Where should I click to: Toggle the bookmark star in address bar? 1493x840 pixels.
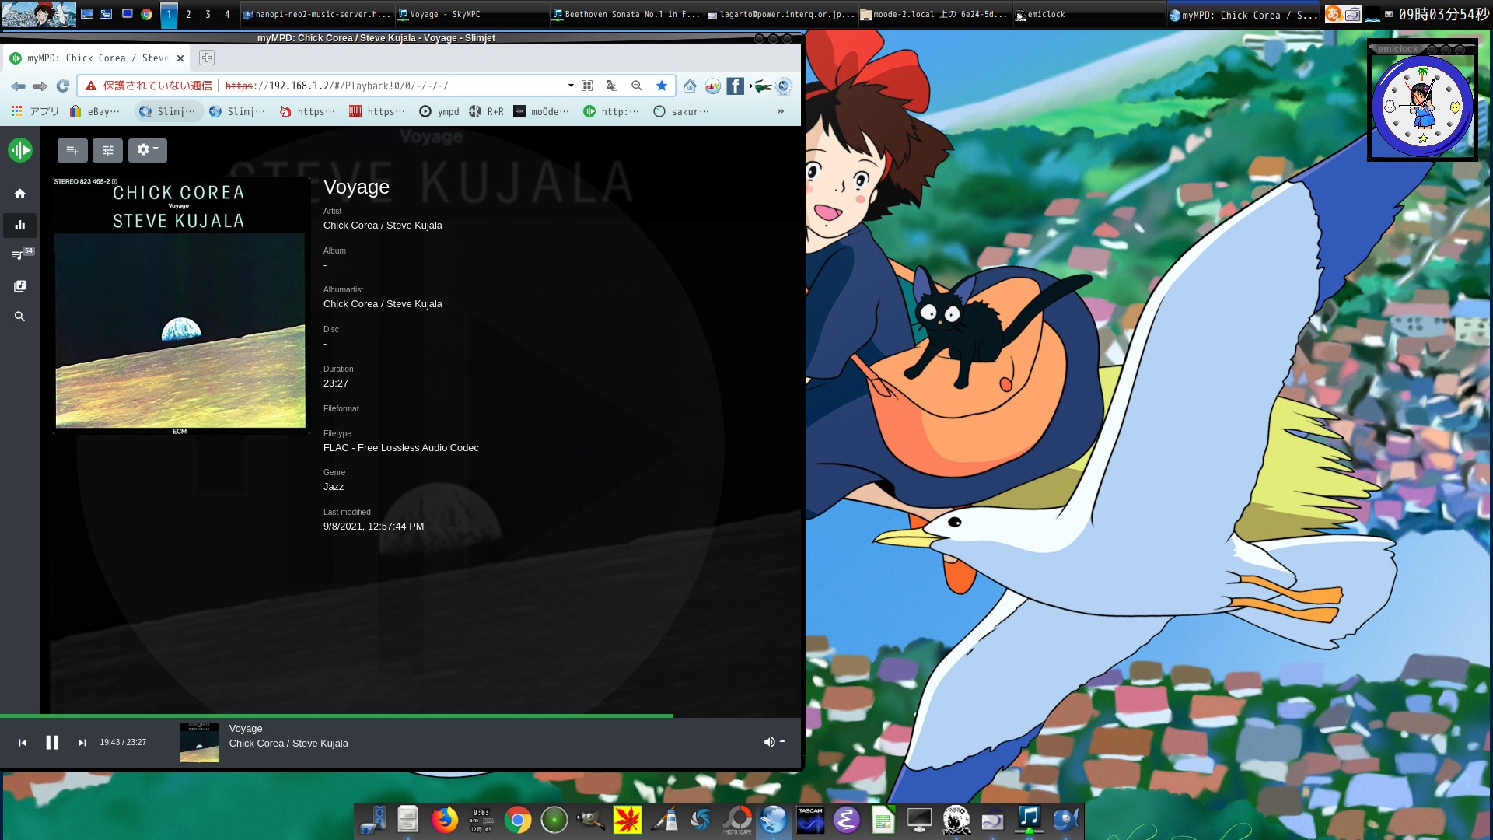[x=662, y=86]
